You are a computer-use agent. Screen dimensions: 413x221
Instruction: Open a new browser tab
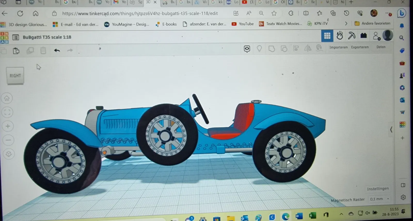(351, 2)
